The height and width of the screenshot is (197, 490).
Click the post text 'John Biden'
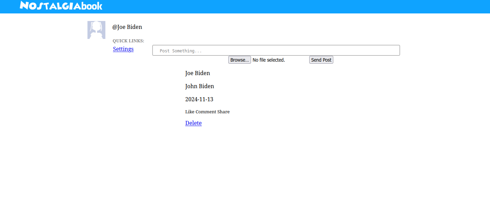(199, 86)
